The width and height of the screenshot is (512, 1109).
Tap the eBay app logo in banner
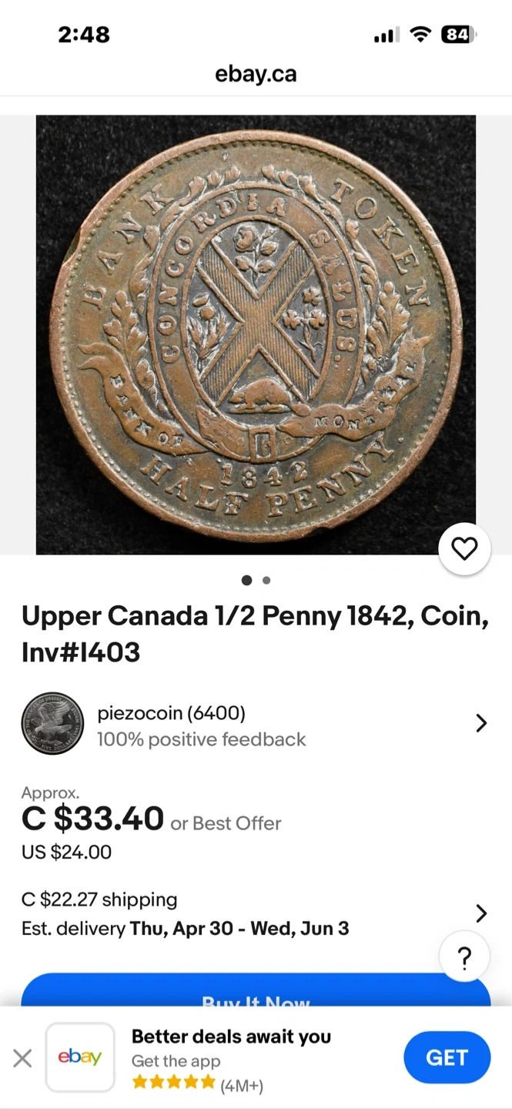point(80,1057)
